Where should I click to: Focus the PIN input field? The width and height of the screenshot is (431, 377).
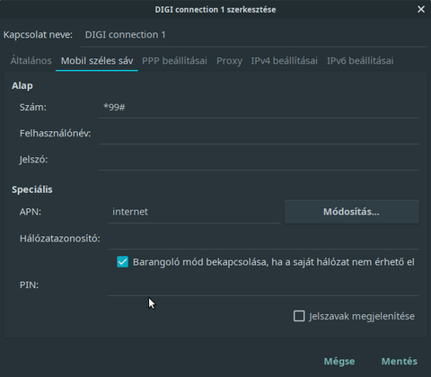point(263,285)
